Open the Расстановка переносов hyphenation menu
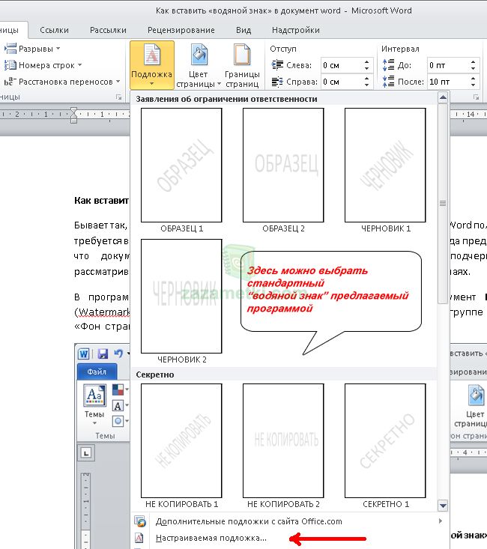The height and width of the screenshot is (549, 487). 62,82
